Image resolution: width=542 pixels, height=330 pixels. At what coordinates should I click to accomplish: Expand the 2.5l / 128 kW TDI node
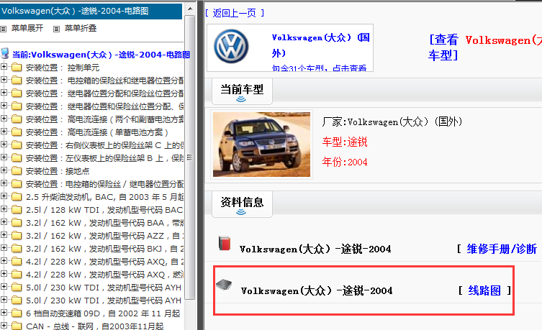(4, 208)
